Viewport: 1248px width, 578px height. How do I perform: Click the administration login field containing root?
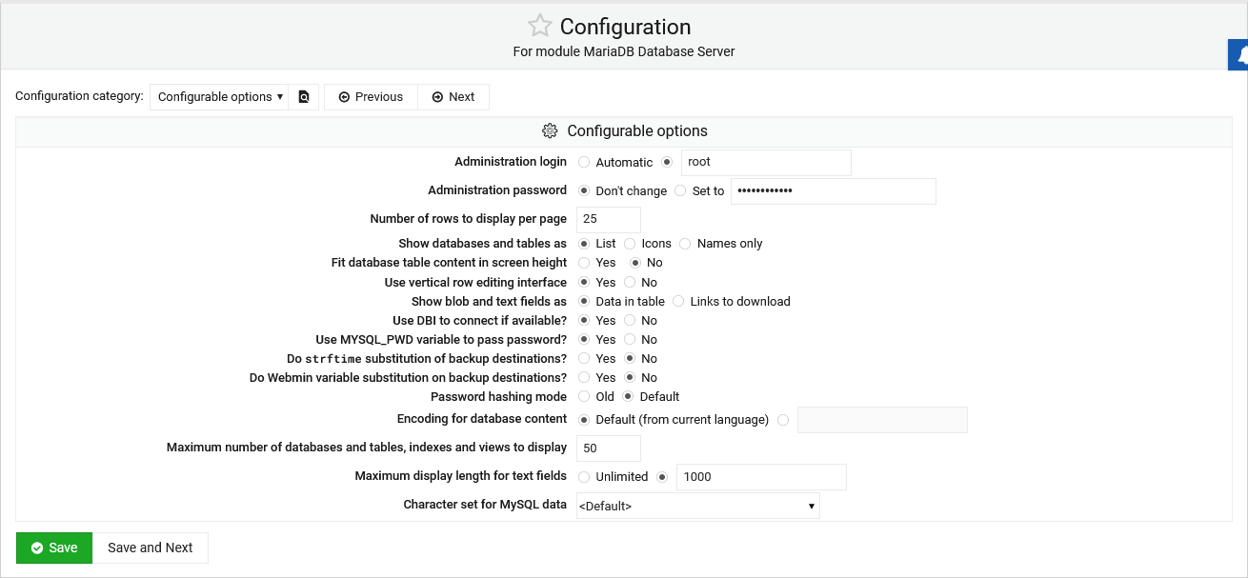point(766,162)
